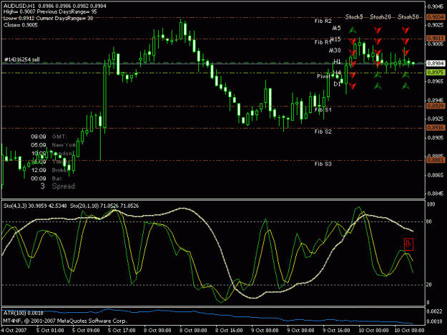This screenshot has width=447, height=335.
Task: Click the 4 Oct 2007 time axis label
Action: pyautogui.click(x=14, y=331)
